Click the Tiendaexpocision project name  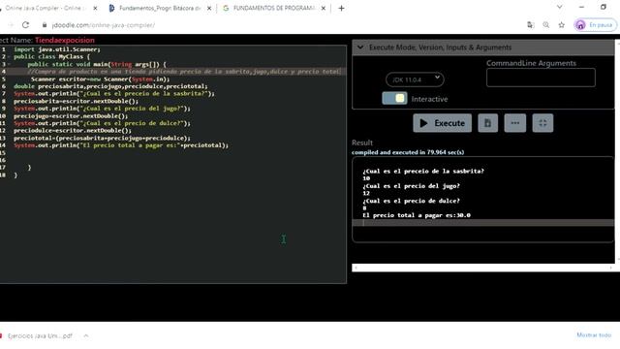point(65,40)
